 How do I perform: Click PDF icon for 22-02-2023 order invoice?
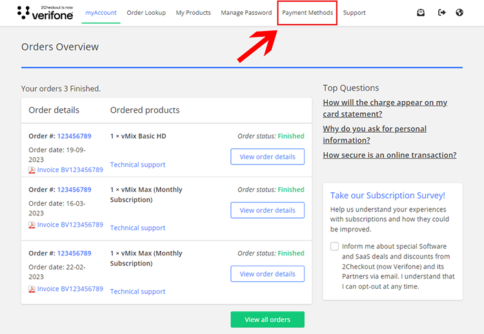click(32, 290)
